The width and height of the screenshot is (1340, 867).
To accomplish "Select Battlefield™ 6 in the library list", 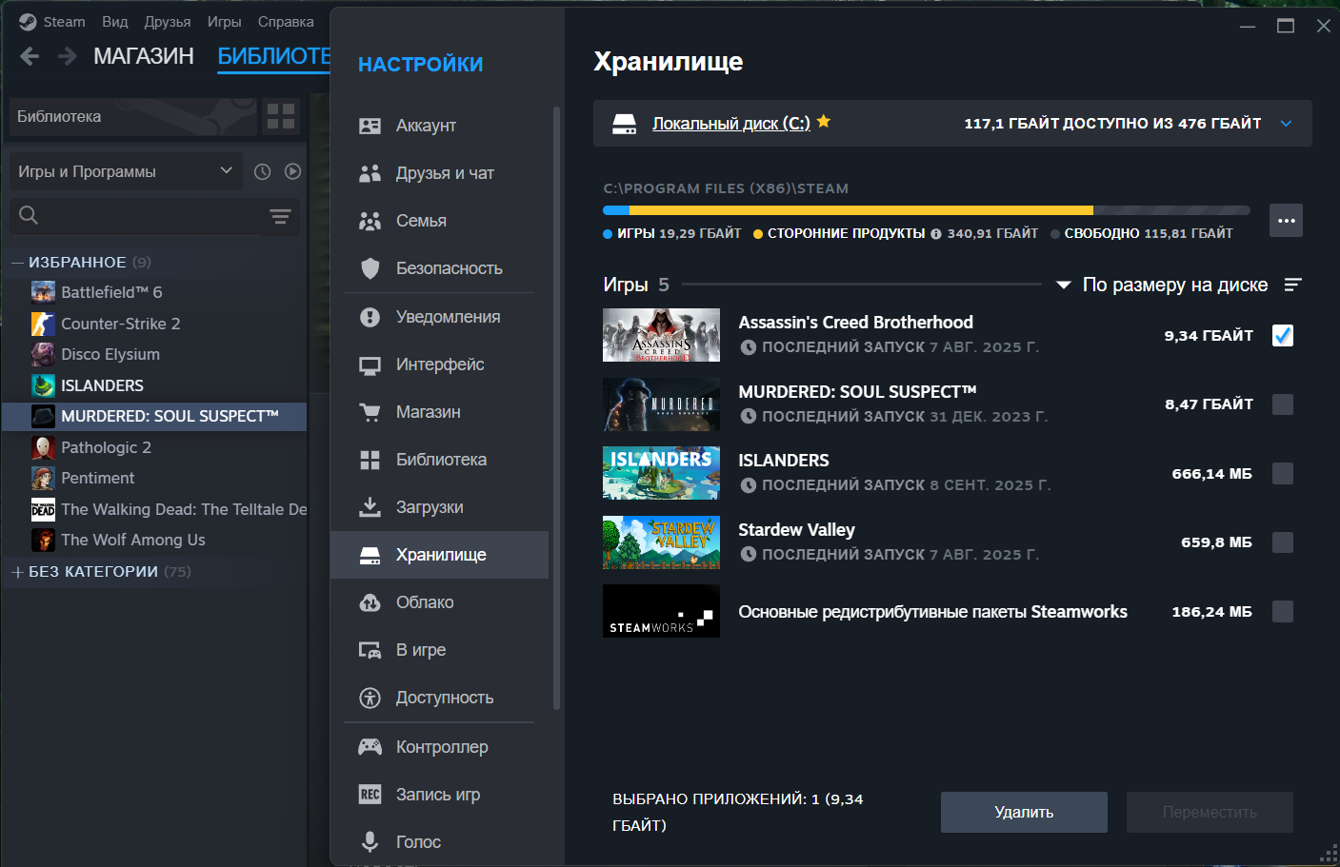I will pyautogui.click(x=154, y=292).
